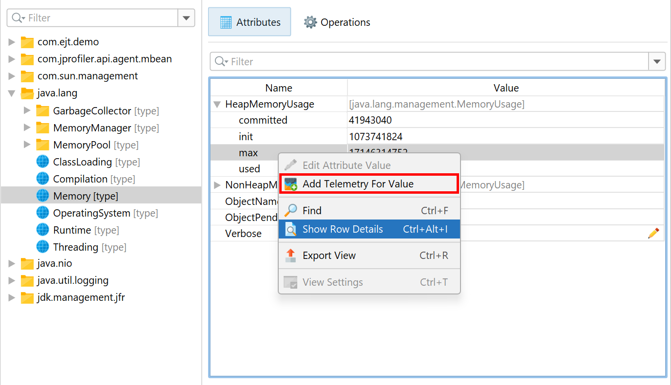Screen dimensions: 671x385
Task: Open the attributes filter dropdown arrow
Action: tap(657, 62)
